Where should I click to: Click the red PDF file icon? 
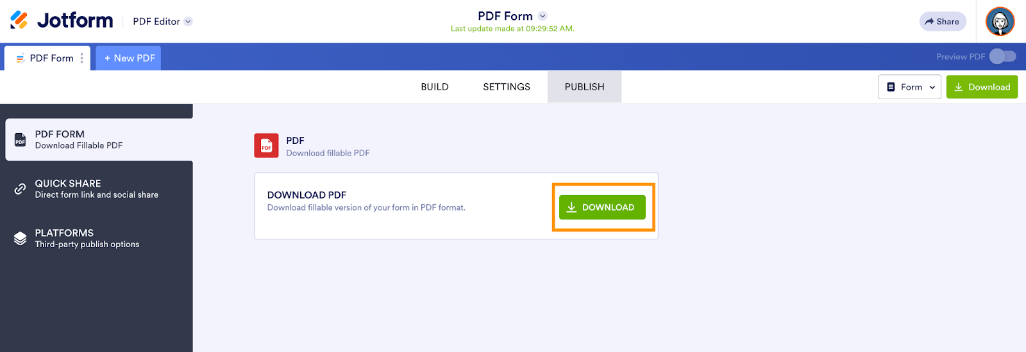tap(266, 145)
